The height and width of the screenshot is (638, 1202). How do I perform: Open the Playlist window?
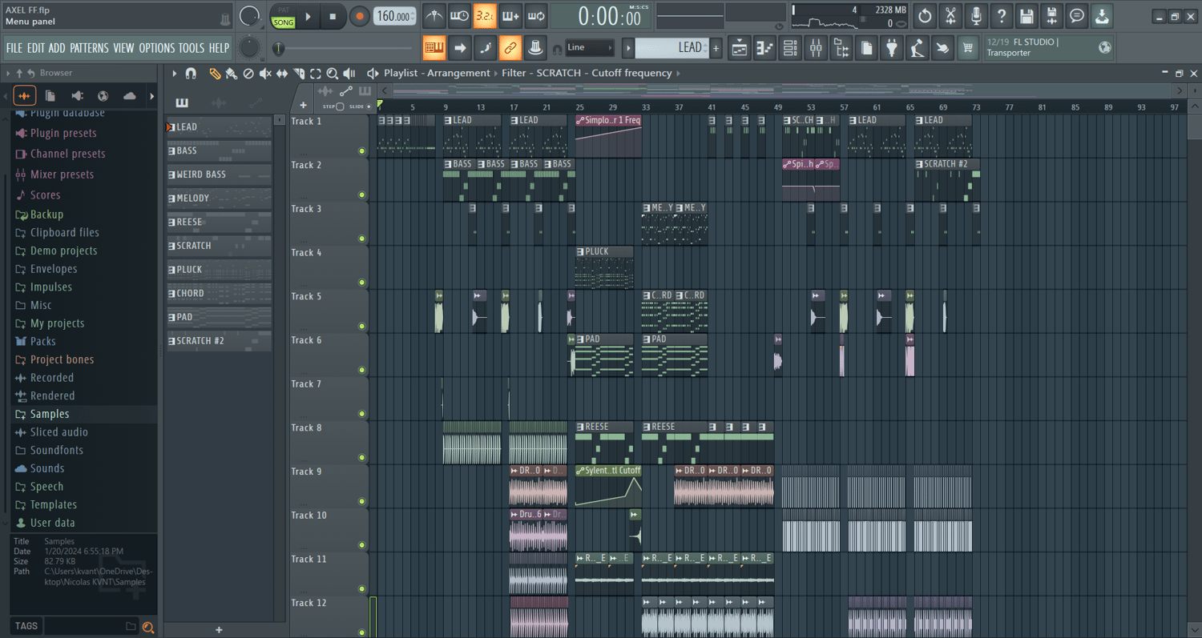tap(739, 48)
